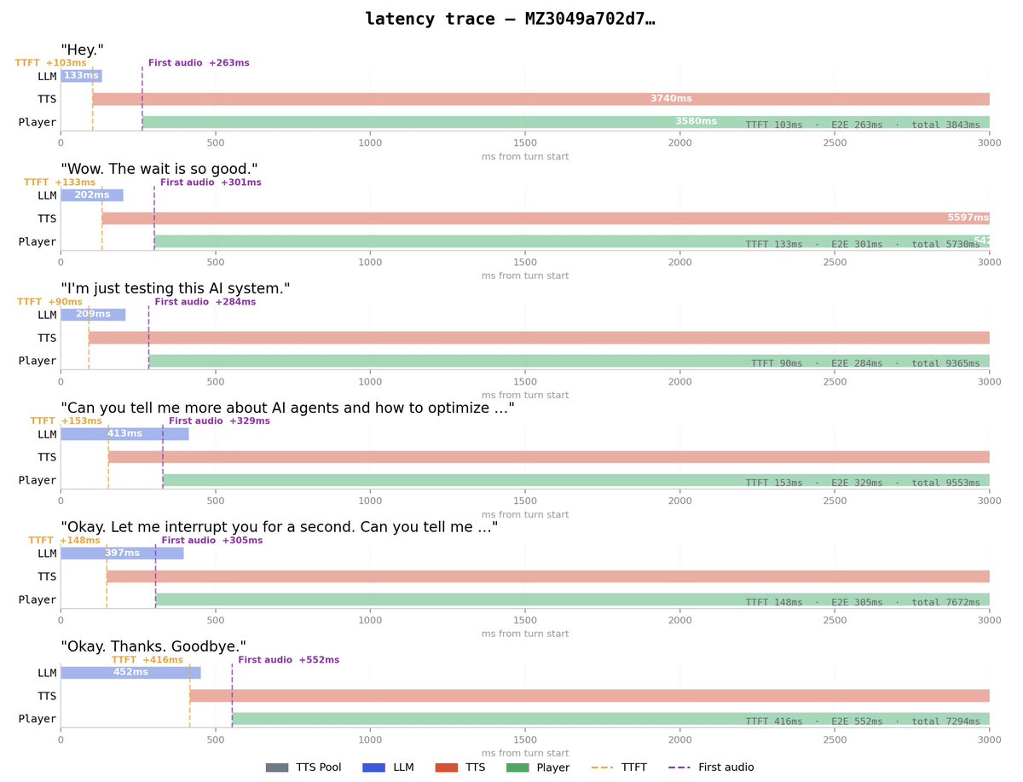
Task: Click the green Player legend swatch
Action: point(518,767)
